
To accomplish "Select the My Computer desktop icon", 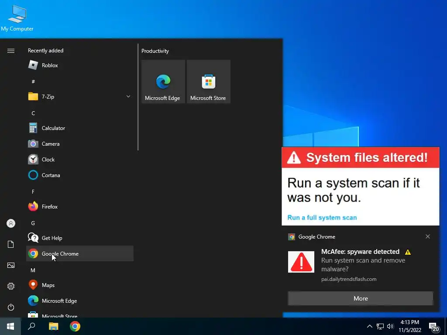I will point(17,18).
